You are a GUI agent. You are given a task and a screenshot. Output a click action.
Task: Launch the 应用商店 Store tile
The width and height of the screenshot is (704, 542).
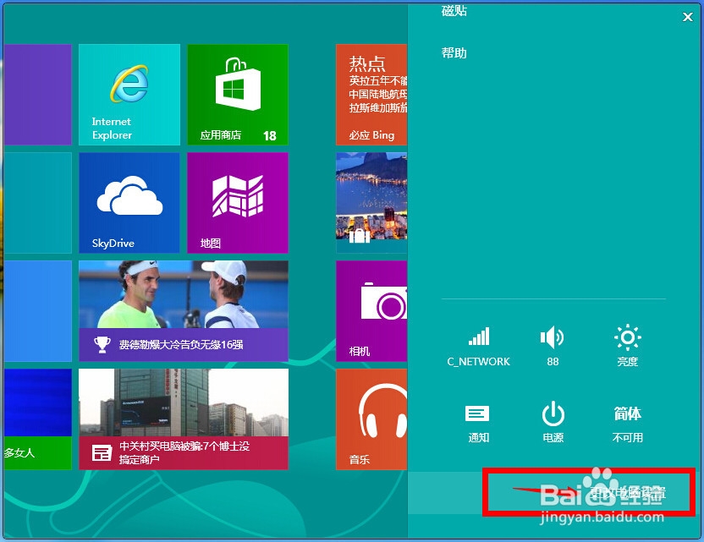tap(238, 95)
